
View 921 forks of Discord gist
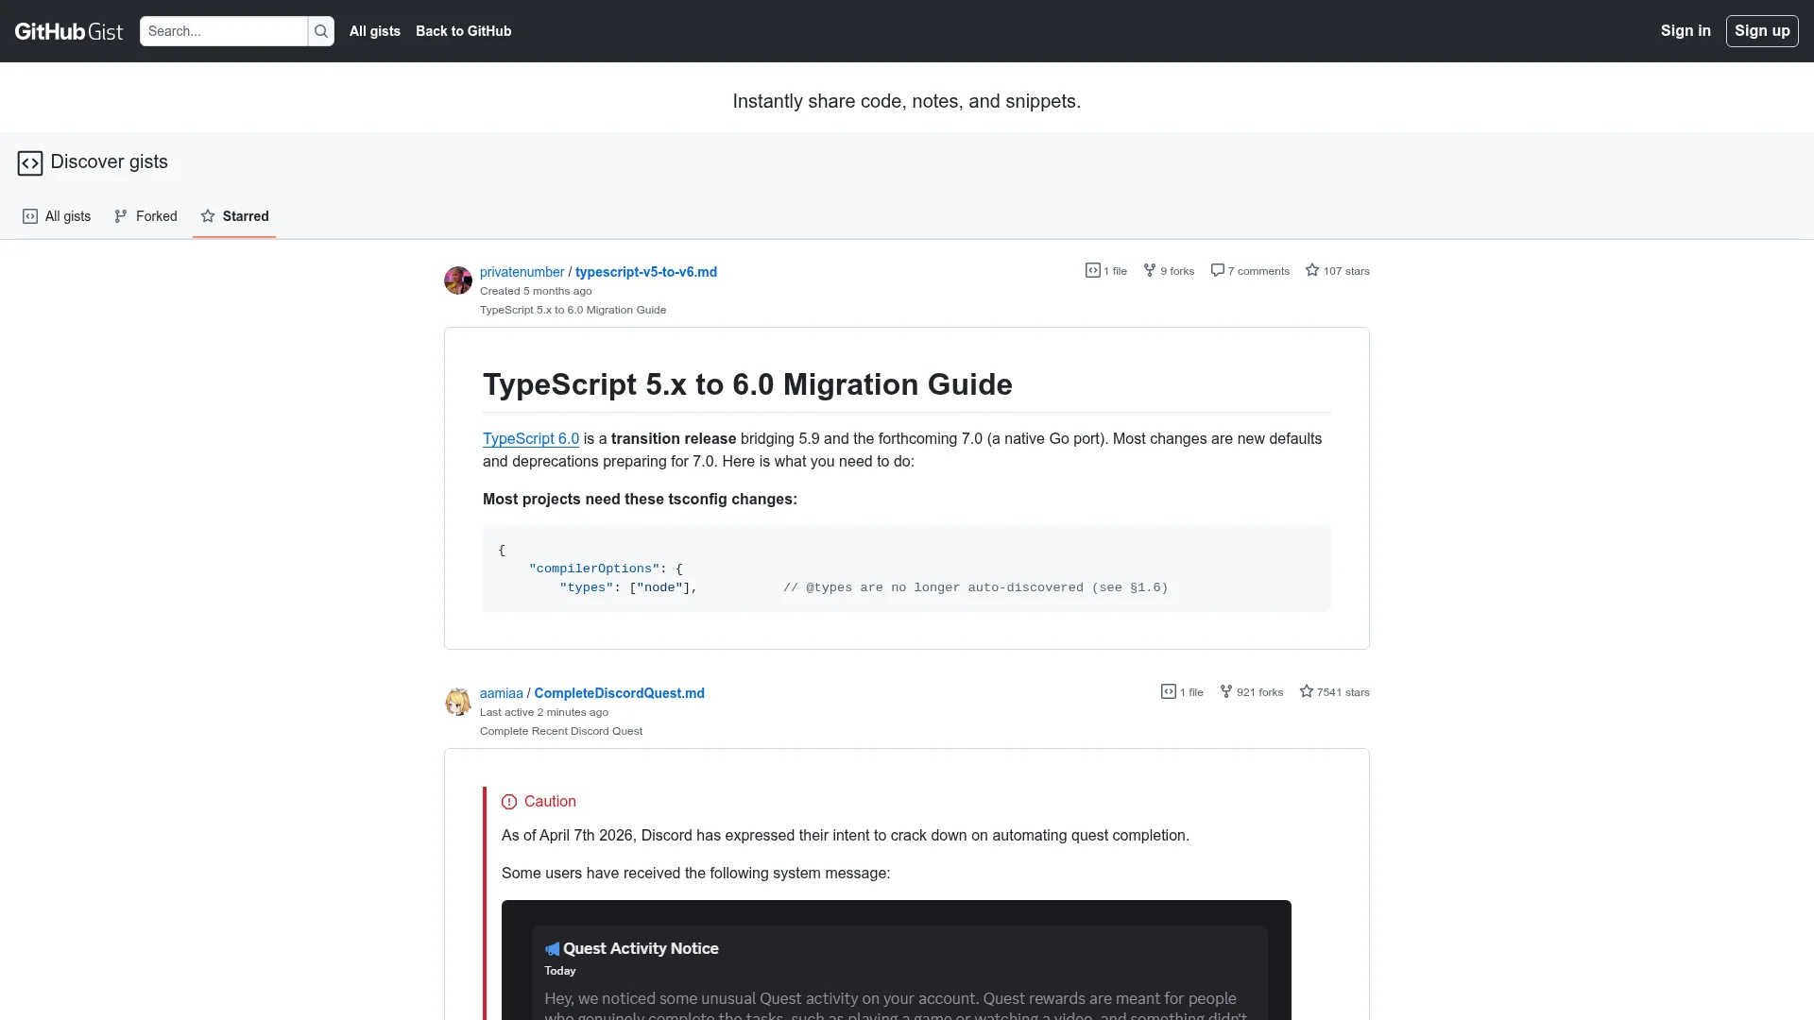[1251, 692]
